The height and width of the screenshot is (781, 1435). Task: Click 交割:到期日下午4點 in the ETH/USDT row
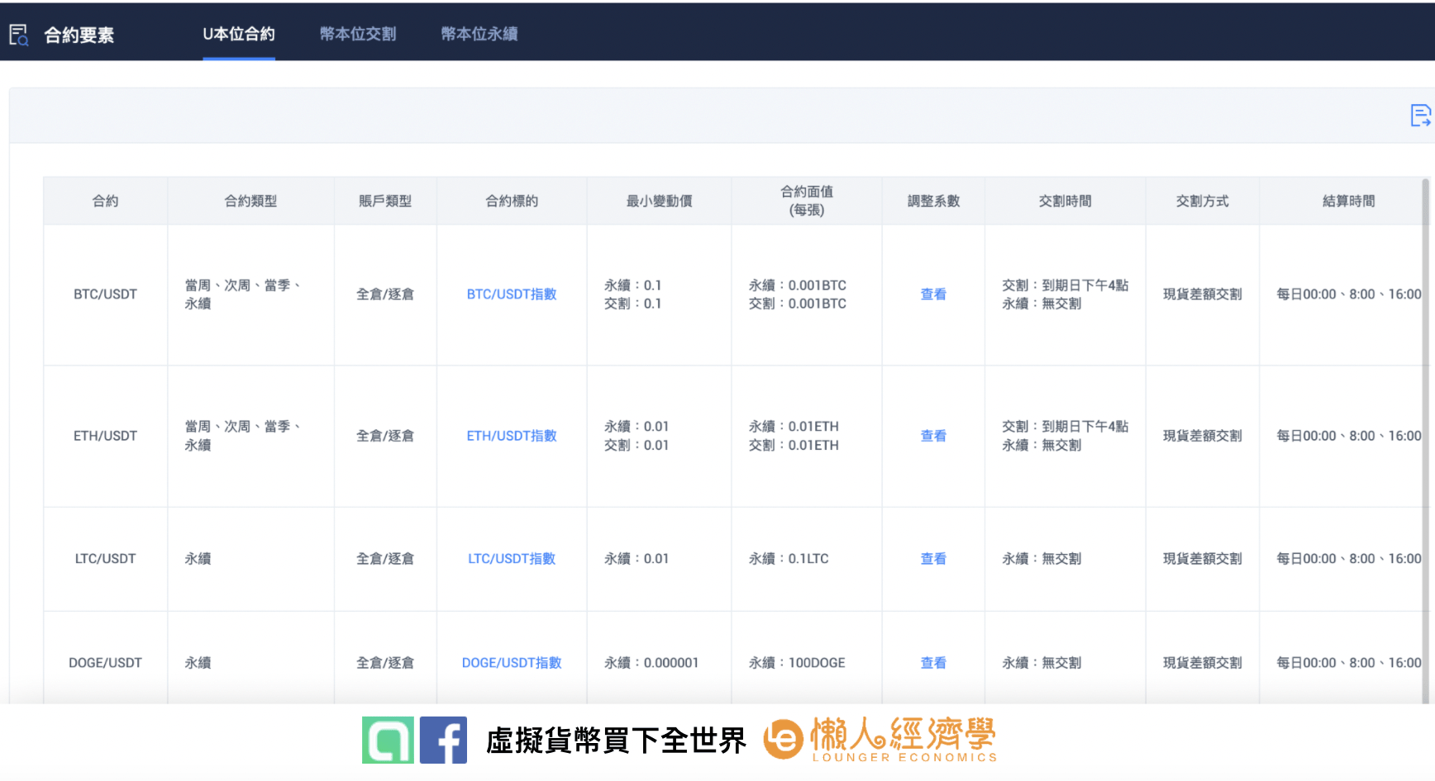tap(1065, 427)
